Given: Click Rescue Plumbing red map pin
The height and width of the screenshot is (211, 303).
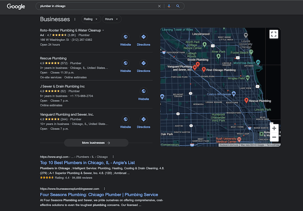Looking at the screenshot, I should pos(246,100).
